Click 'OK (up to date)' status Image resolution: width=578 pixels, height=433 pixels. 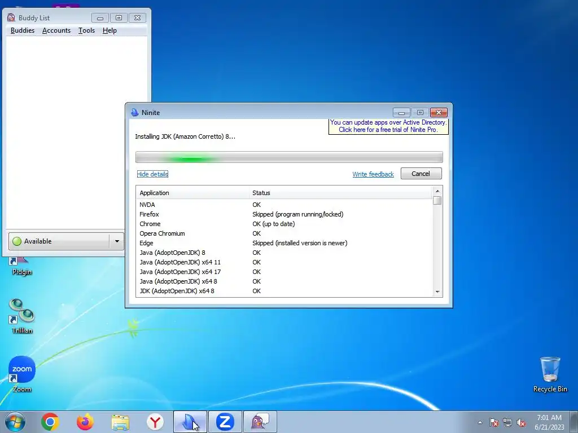(x=274, y=224)
